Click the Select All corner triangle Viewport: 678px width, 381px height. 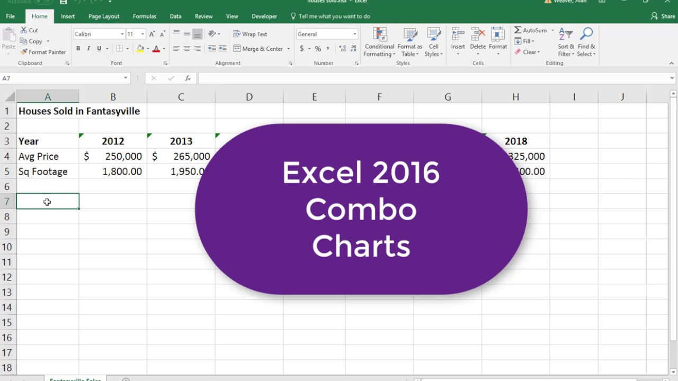coord(8,97)
